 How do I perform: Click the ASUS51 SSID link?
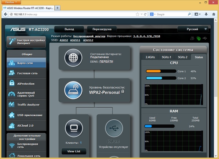click(x=75, y=40)
